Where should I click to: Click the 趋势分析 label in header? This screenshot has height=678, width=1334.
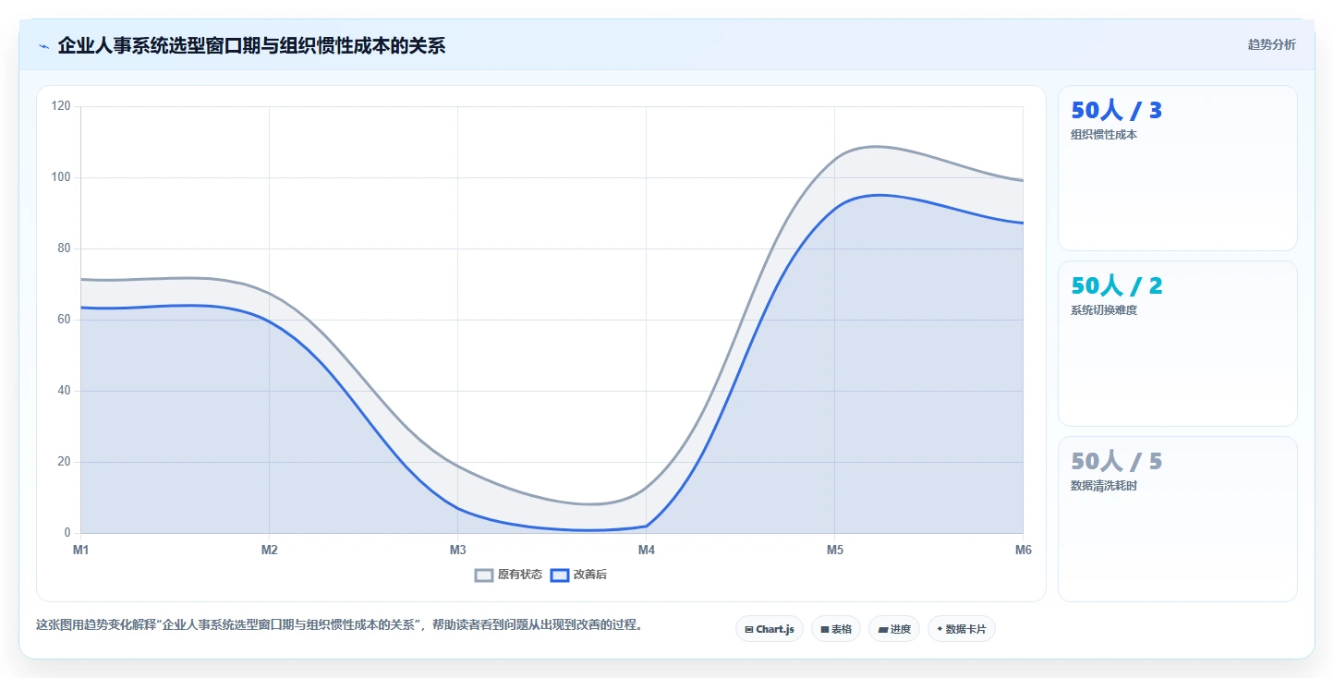pyautogui.click(x=1271, y=45)
